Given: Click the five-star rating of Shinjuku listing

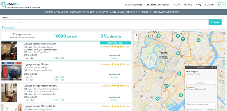Looking at the screenshot, I should tap(118, 64).
